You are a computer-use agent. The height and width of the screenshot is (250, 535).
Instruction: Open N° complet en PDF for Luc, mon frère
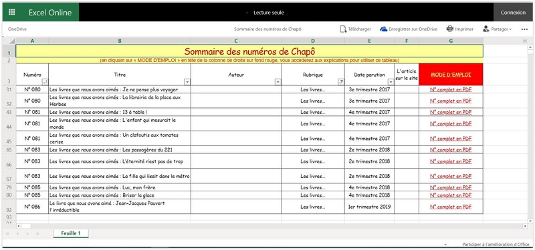[451, 187]
